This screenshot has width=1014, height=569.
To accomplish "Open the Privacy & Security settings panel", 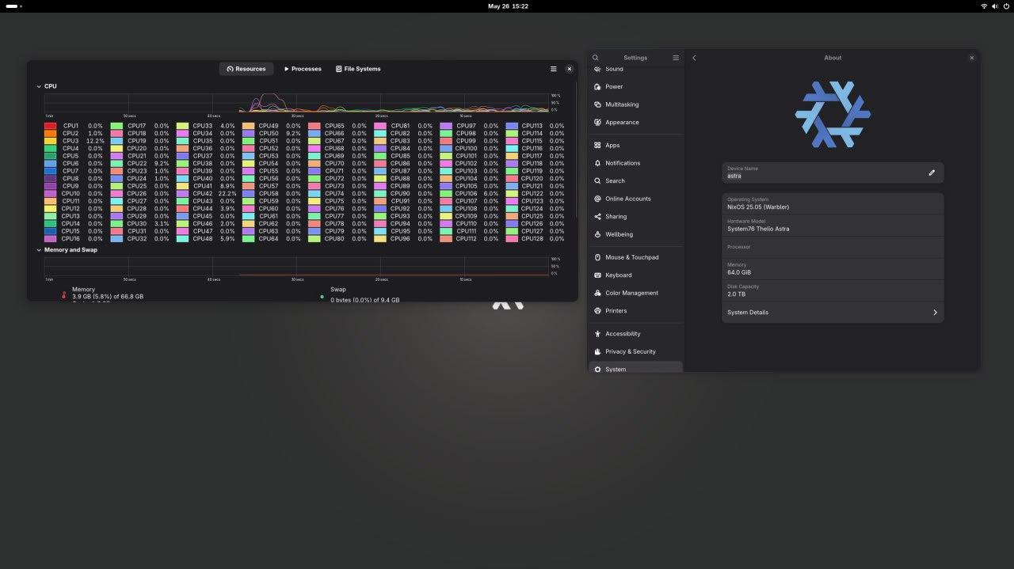I will (636, 351).
